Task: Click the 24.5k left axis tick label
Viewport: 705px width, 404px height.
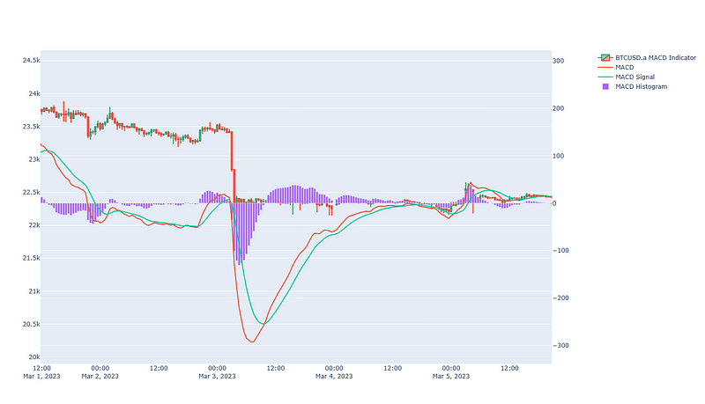Action: 29,61
